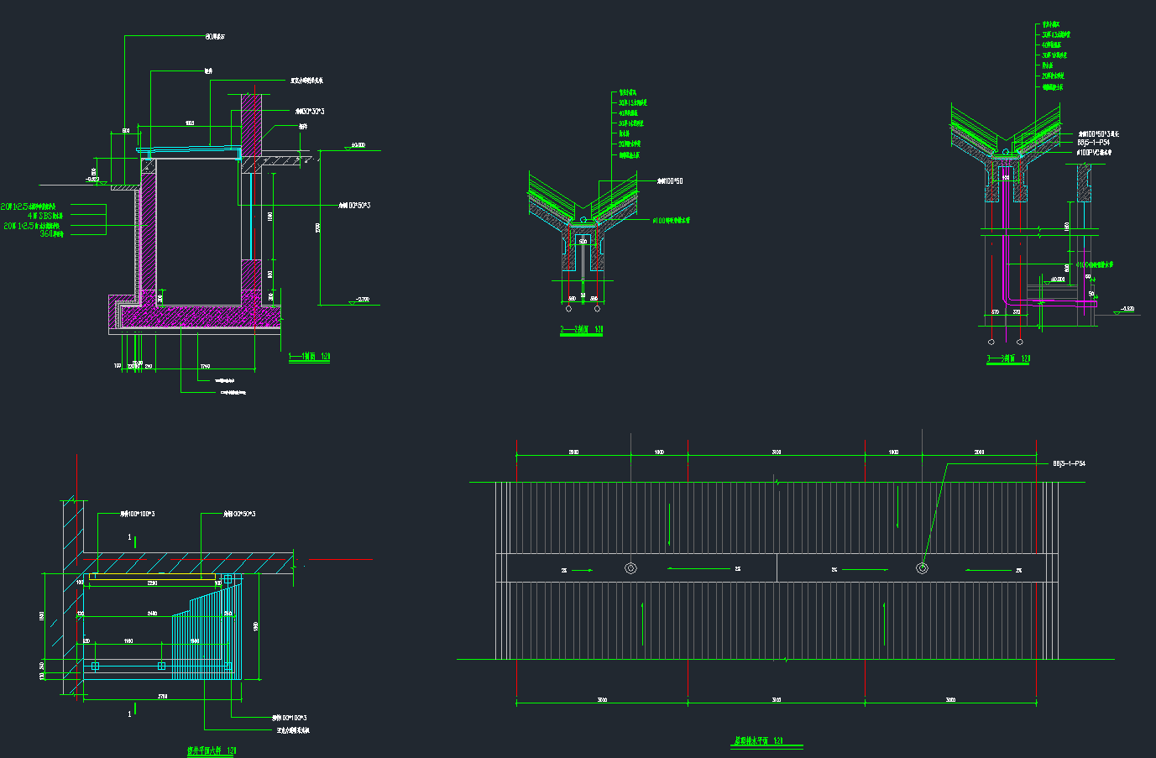Select the -2.700 elevation marker triangle

click(x=352, y=301)
